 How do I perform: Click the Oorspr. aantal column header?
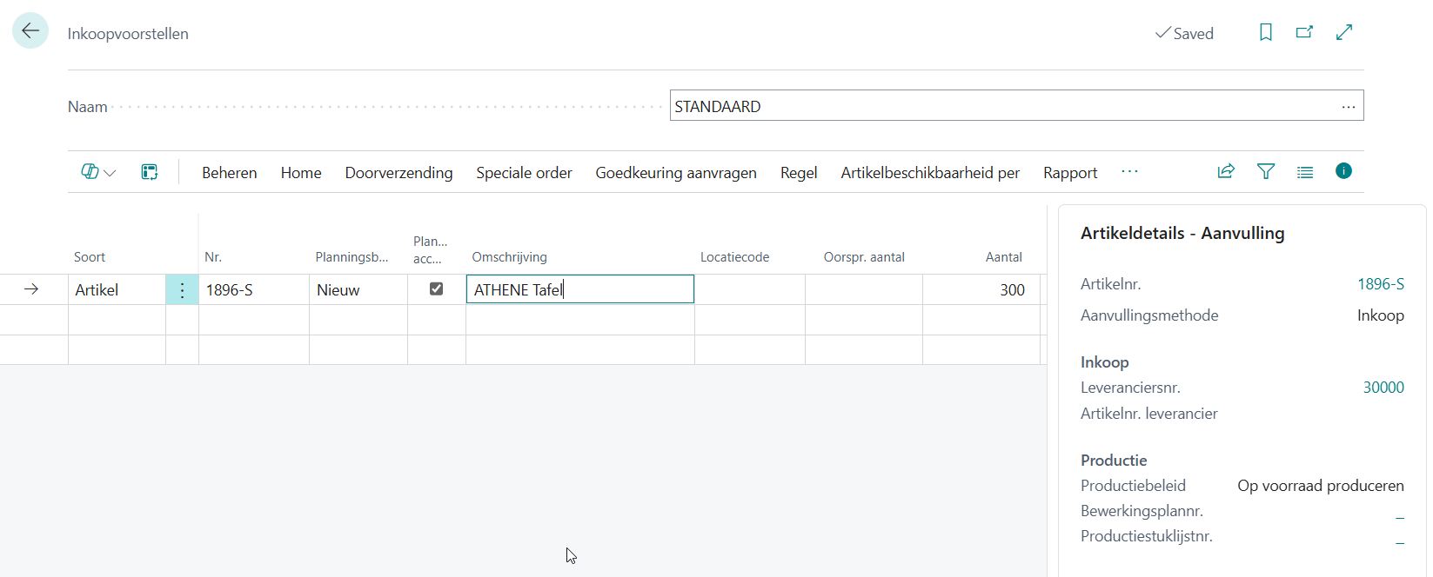tap(864, 257)
